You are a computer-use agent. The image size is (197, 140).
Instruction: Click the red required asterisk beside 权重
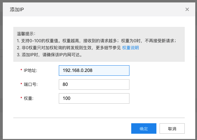(21, 98)
